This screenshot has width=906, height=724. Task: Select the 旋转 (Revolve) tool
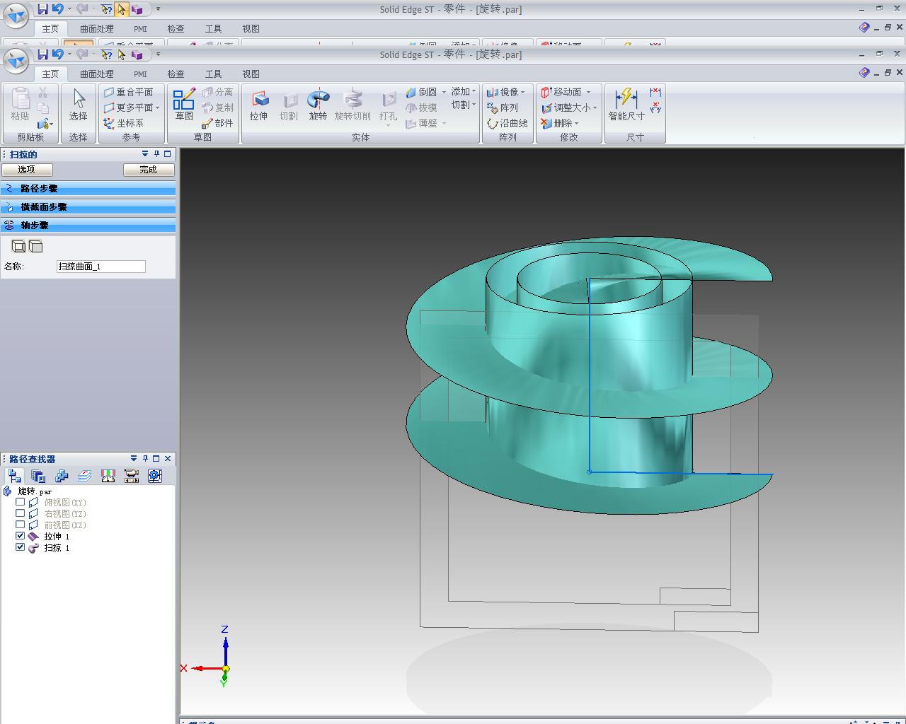pyautogui.click(x=318, y=106)
